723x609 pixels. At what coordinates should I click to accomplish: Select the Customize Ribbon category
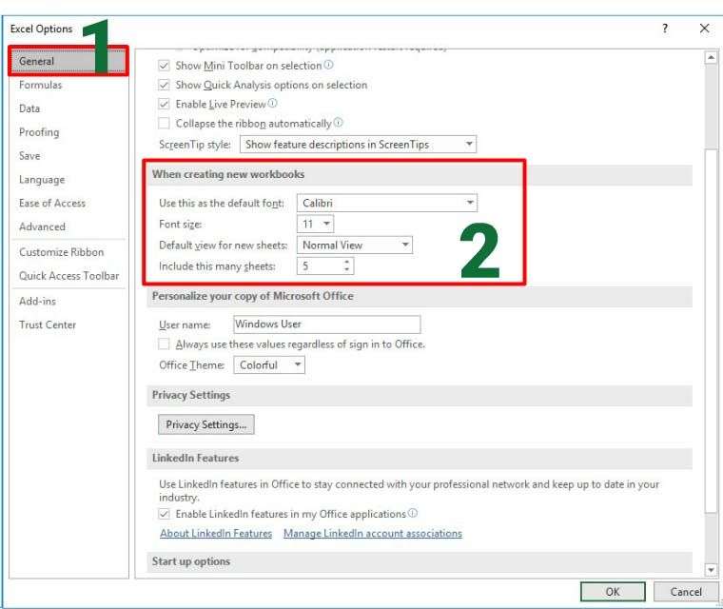[68, 252]
